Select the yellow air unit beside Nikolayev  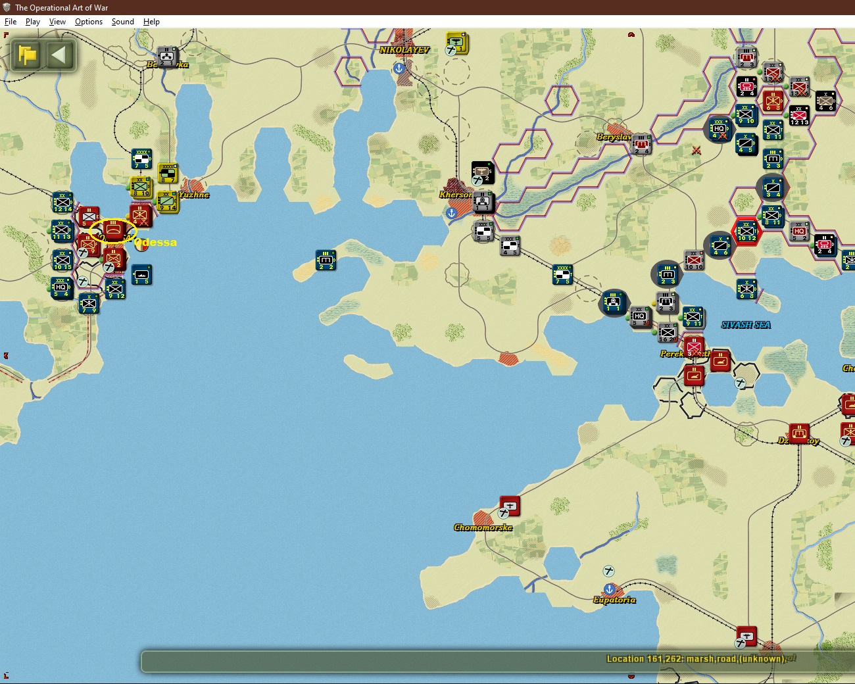(x=457, y=43)
